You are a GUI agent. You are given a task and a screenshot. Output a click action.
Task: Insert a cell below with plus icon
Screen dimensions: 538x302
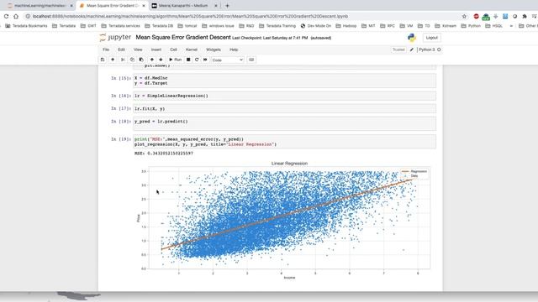click(113, 60)
